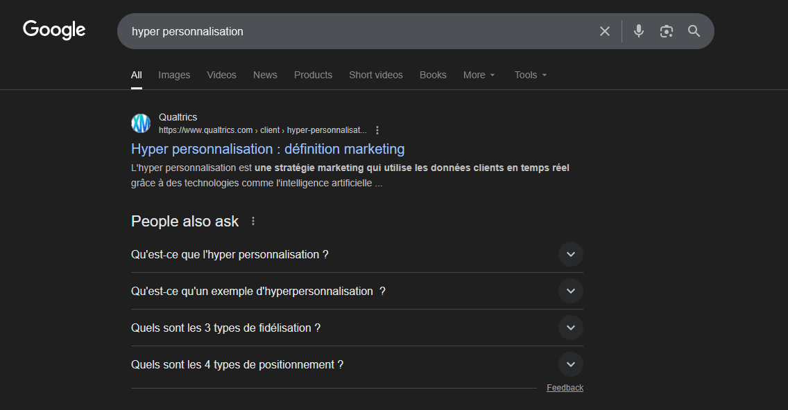Switch to the News tab
The height and width of the screenshot is (410, 788).
(x=265, y=75)
